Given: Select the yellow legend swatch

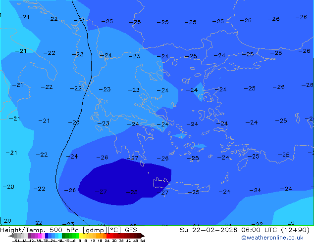Looking at the screenshot, I should coord(81,236).
